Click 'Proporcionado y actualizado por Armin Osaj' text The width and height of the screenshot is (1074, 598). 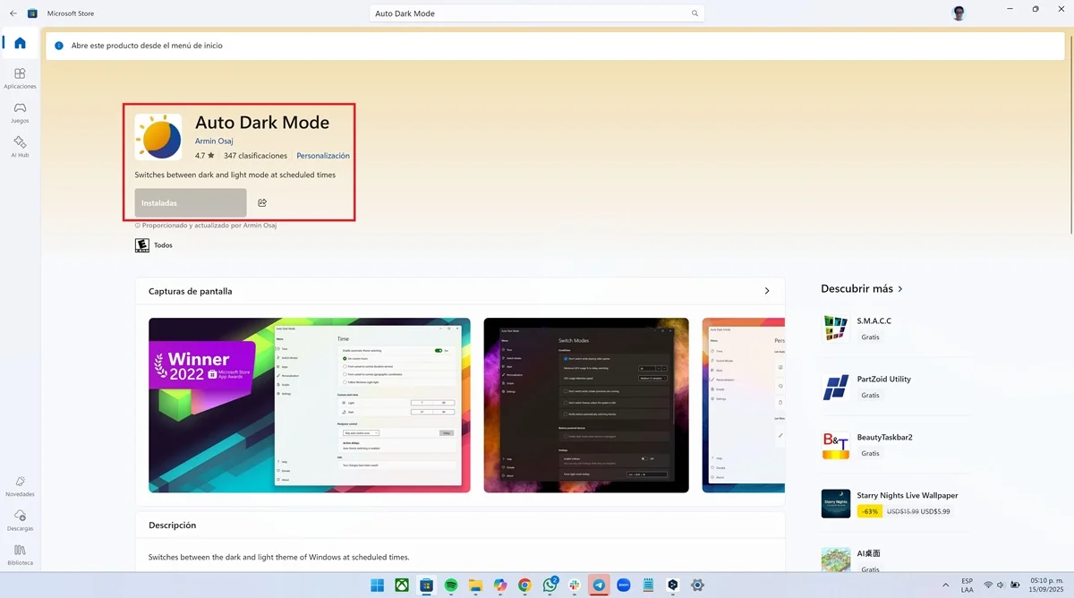tap(209, 226)
